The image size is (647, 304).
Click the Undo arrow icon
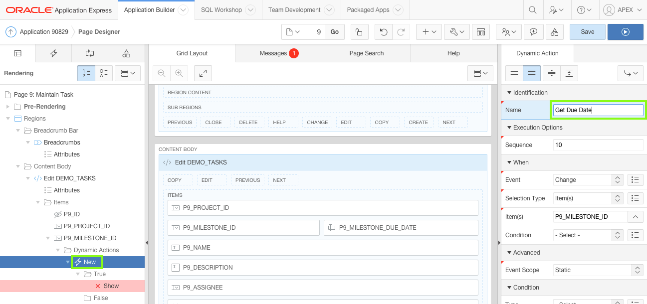[383, 32]
